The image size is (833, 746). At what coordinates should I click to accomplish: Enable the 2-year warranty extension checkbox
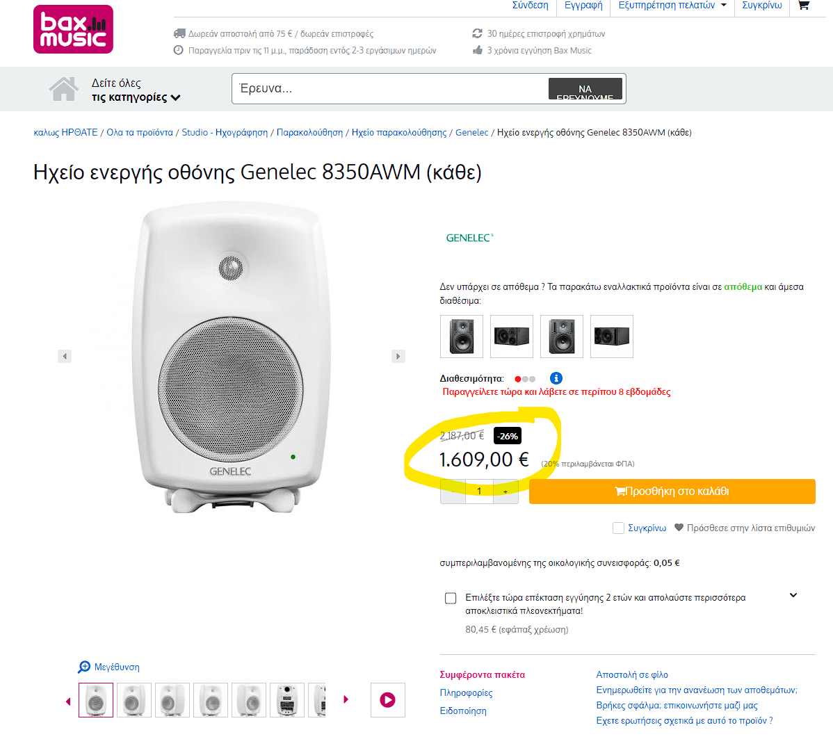[x=451, y=598]
